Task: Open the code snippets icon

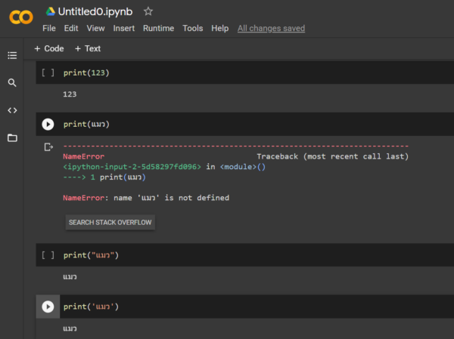Action: point(12,110)
